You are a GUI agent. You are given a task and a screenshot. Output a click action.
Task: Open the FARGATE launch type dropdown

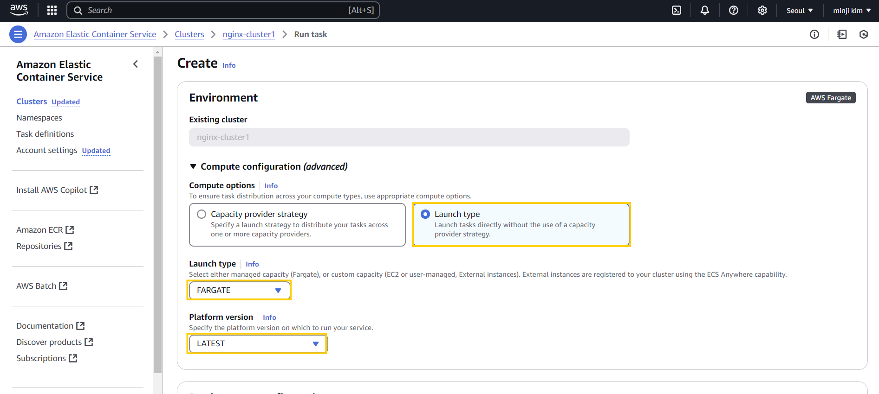click(x=239, y=290)
